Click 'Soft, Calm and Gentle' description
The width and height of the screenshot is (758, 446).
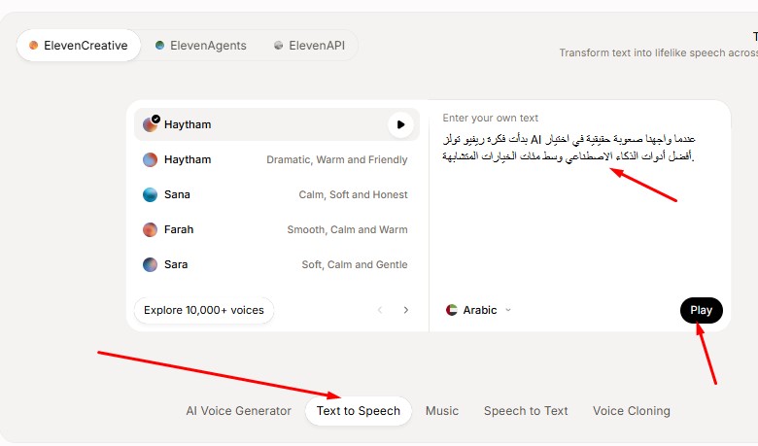pyautogui.click(x=355, y=265)
